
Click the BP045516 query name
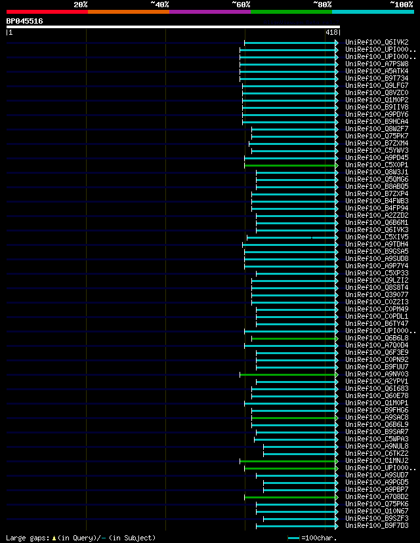click(24, 21)
